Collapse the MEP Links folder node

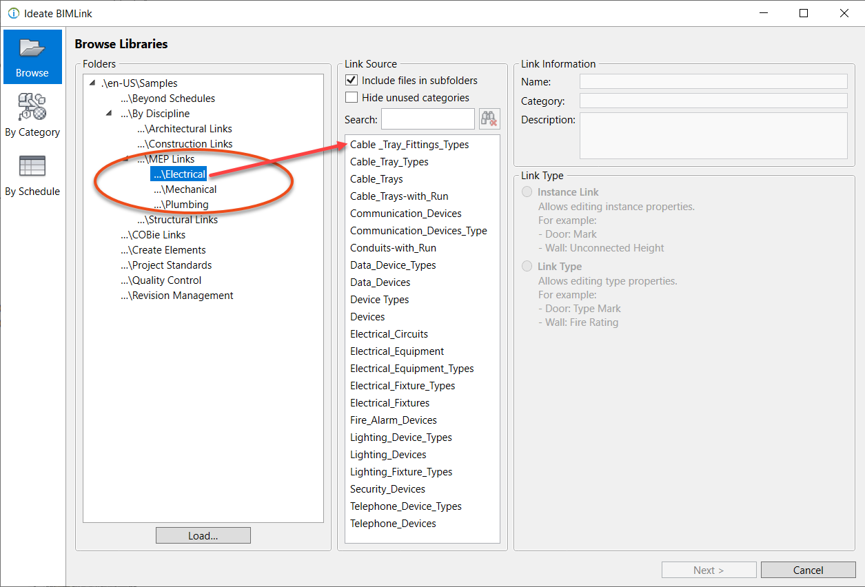coord(125,159)
